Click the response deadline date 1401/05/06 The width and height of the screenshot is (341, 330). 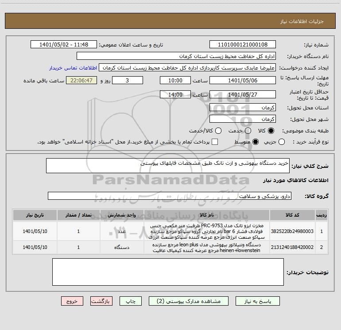pos(243,81)
